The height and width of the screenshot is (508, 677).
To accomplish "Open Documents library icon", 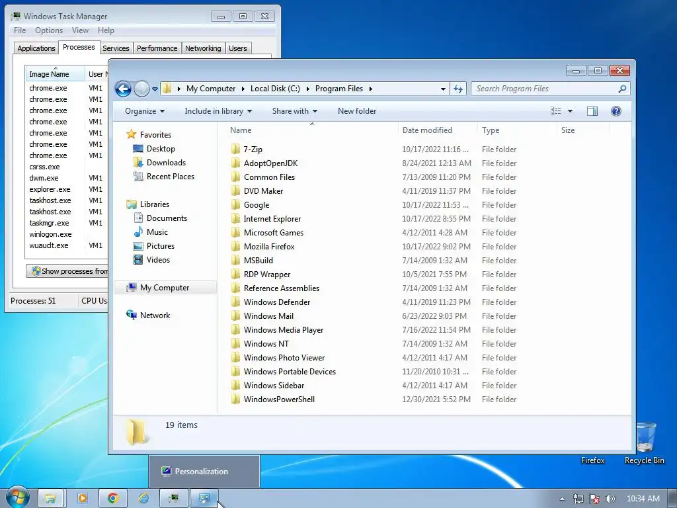I will 138,218.
